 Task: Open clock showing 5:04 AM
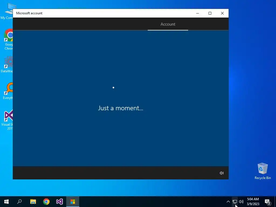tap(253, 202)
